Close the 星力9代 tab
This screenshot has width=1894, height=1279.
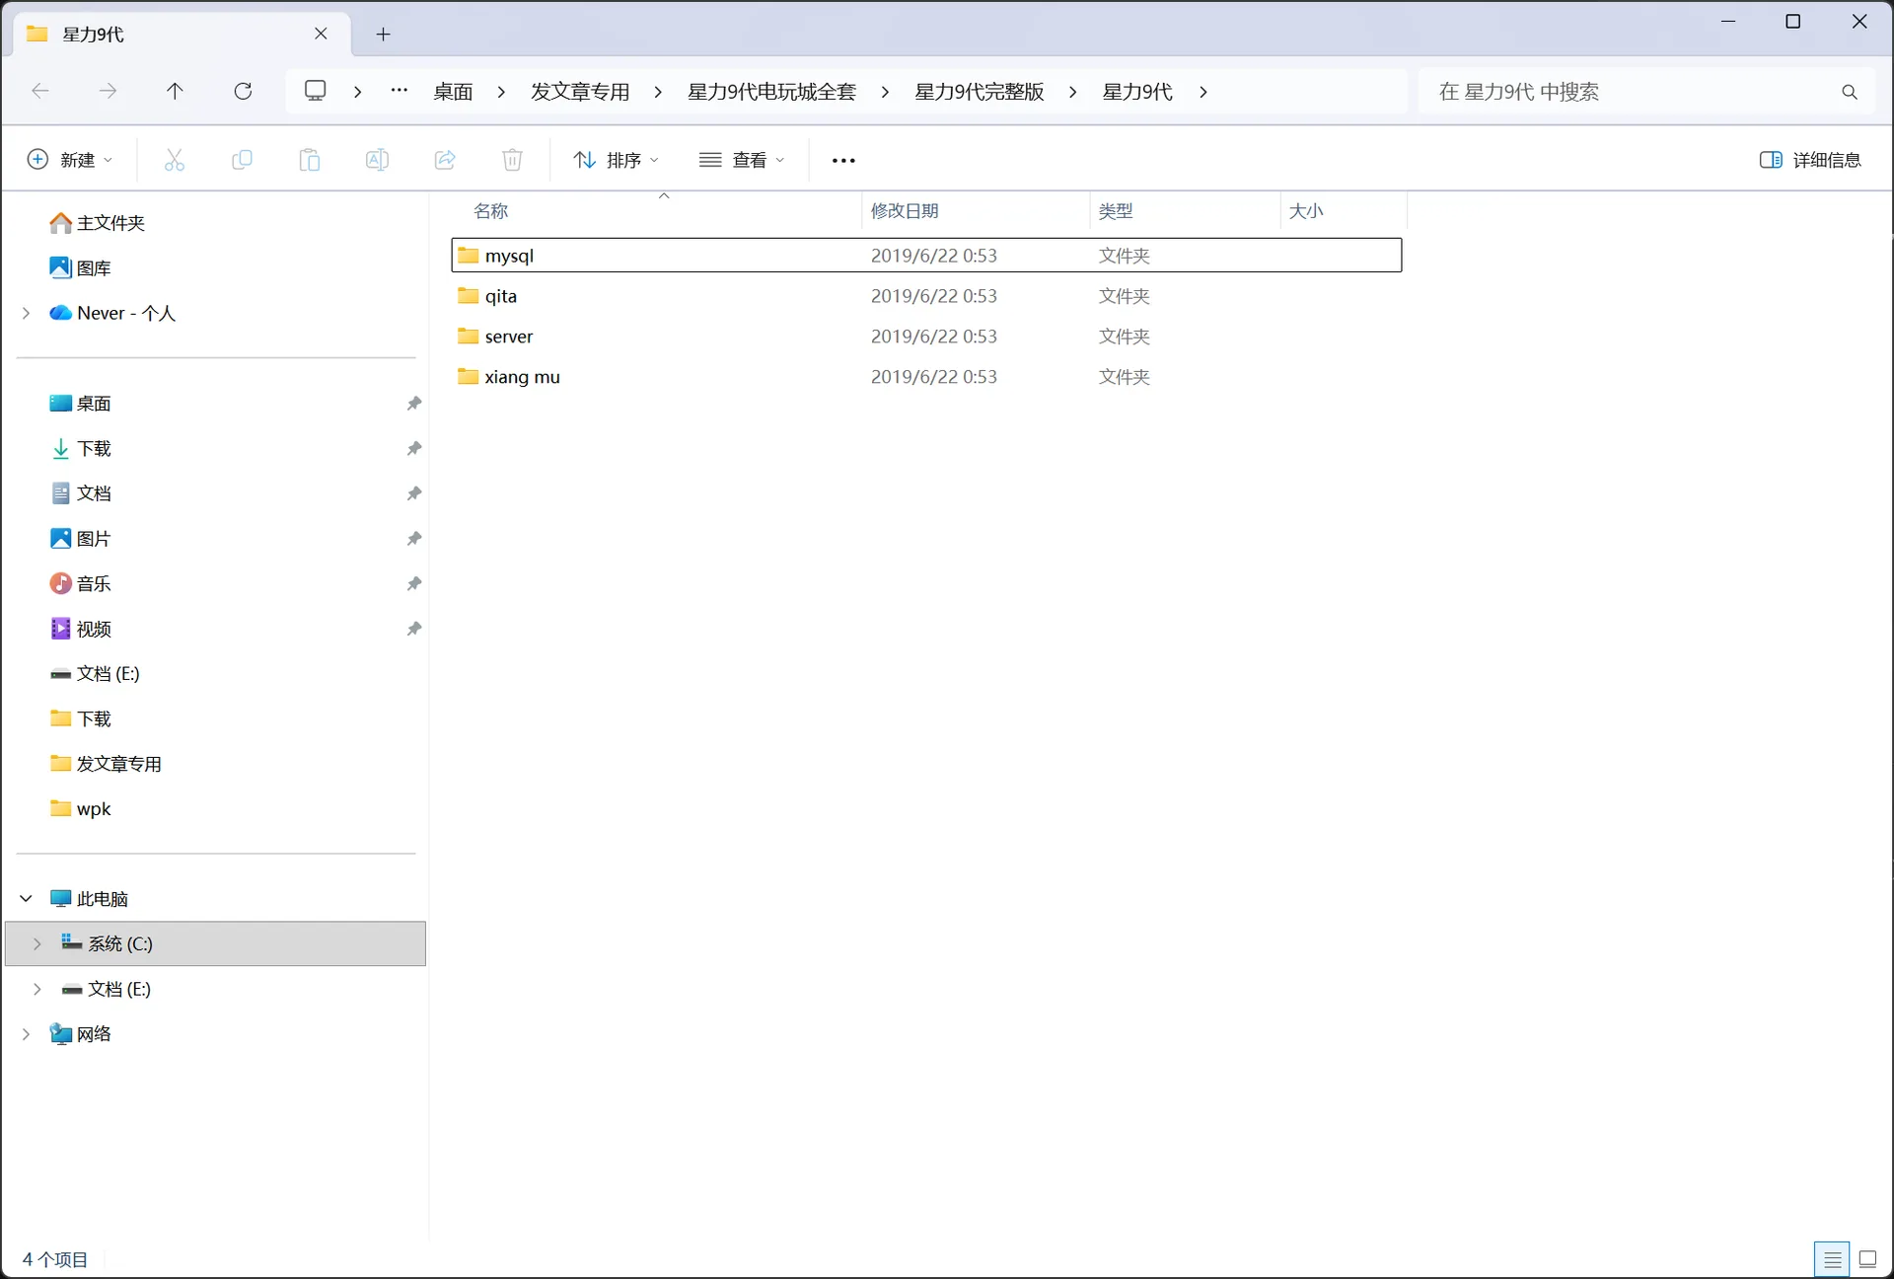[x=321, y=34]
